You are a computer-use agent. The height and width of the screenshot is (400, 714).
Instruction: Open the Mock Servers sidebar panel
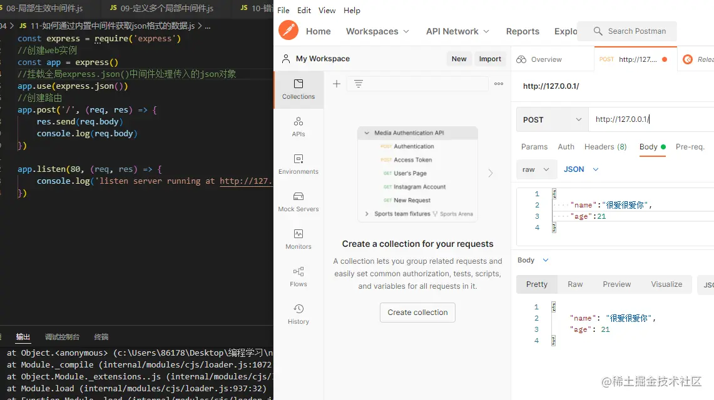coord(298,202)
